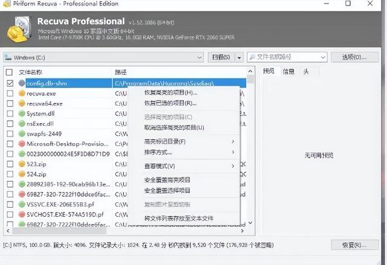Click the red status dot for Microsoft-Desktop-Provisio
Viewport: 387px width, 265px height.
tap(22, 144)
